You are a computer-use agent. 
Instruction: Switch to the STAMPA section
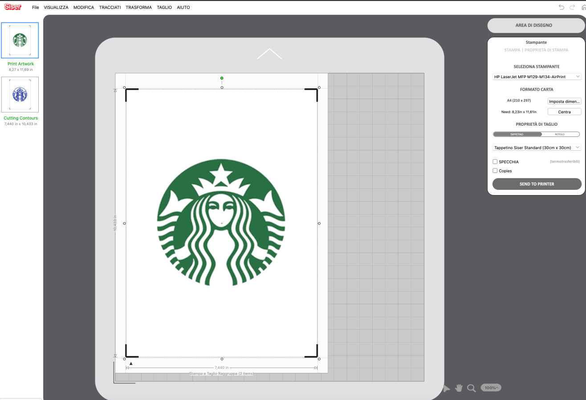tap(512, 50)
